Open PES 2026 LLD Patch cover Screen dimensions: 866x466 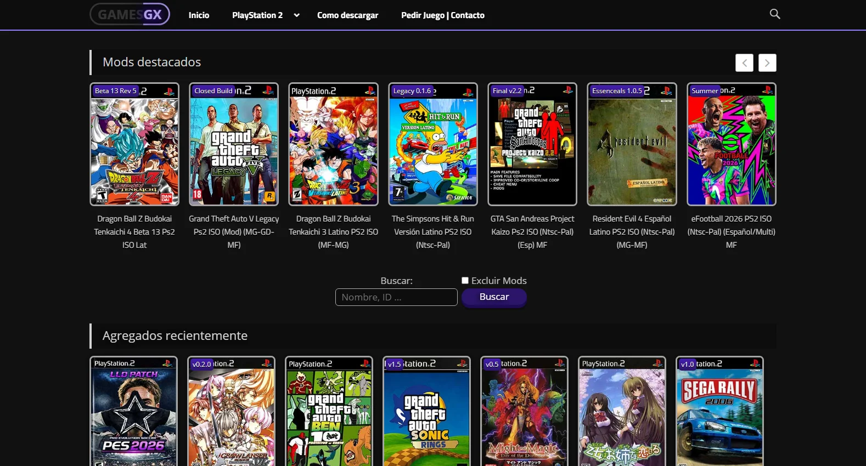(133, 411)
